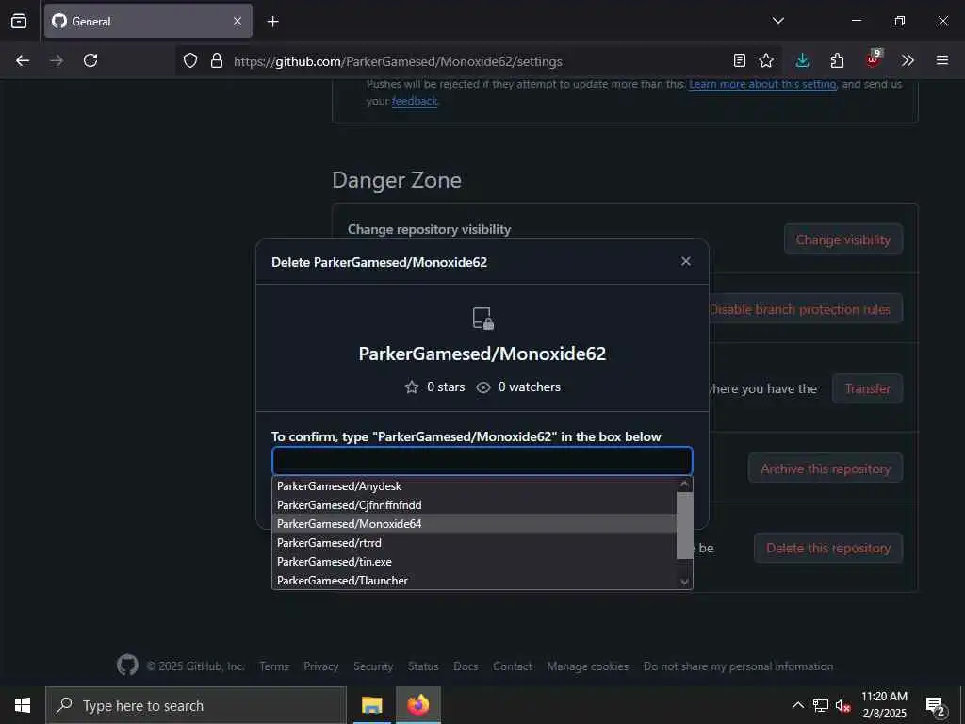Click Manage cookies footer link
The image size is (965, 724).
pos(588,666)
